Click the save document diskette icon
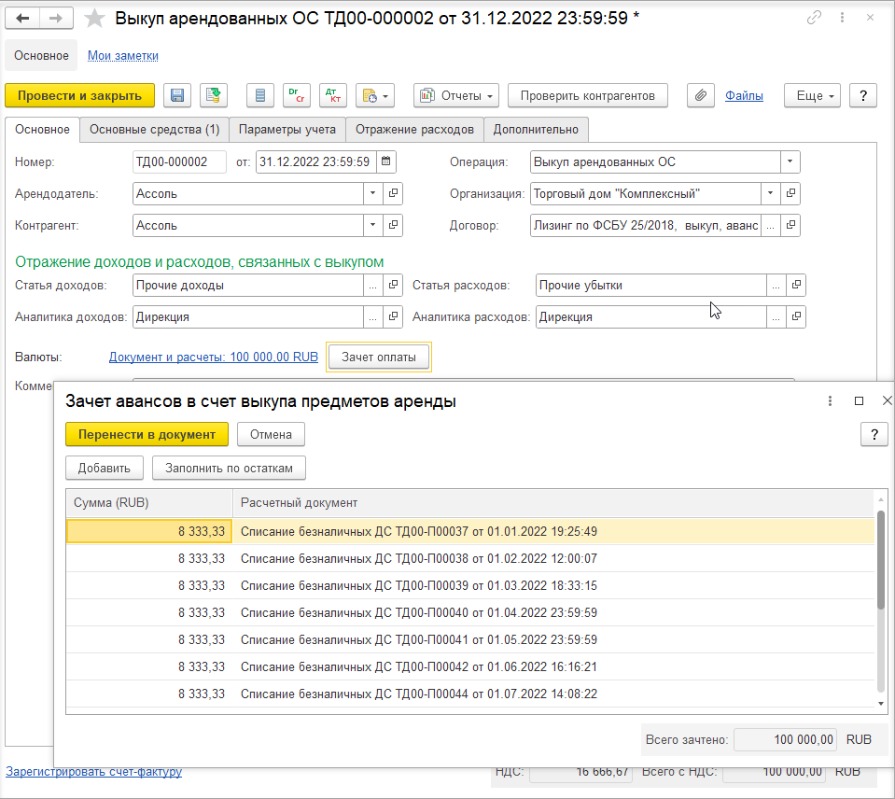 coord(177,95)
